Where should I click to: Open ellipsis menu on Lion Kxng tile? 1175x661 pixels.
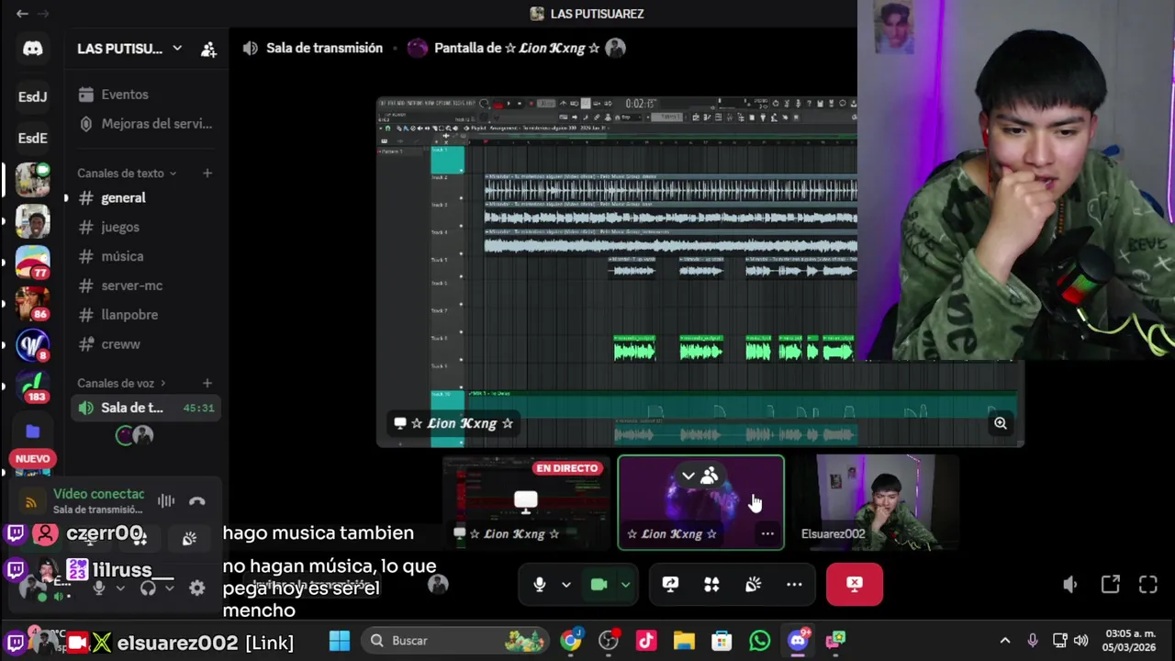point(767,533)
